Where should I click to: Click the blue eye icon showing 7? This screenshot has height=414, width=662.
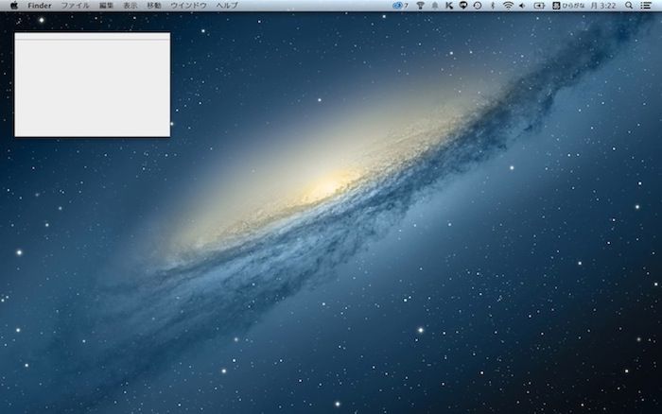tap(400, 6)
